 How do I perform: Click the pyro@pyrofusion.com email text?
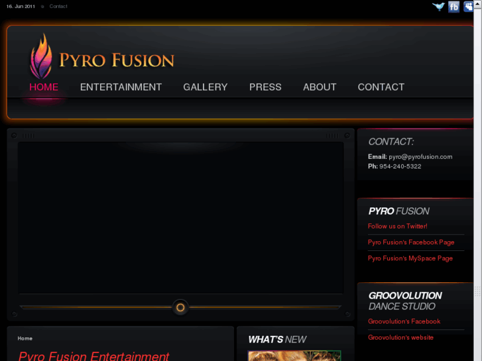tap(420, 157)
